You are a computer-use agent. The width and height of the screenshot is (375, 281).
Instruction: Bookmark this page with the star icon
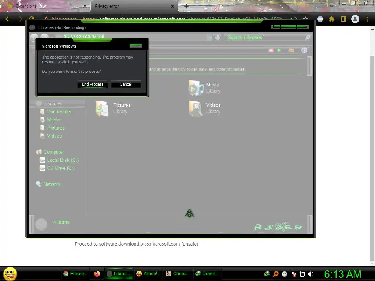(x=305, y=19)
